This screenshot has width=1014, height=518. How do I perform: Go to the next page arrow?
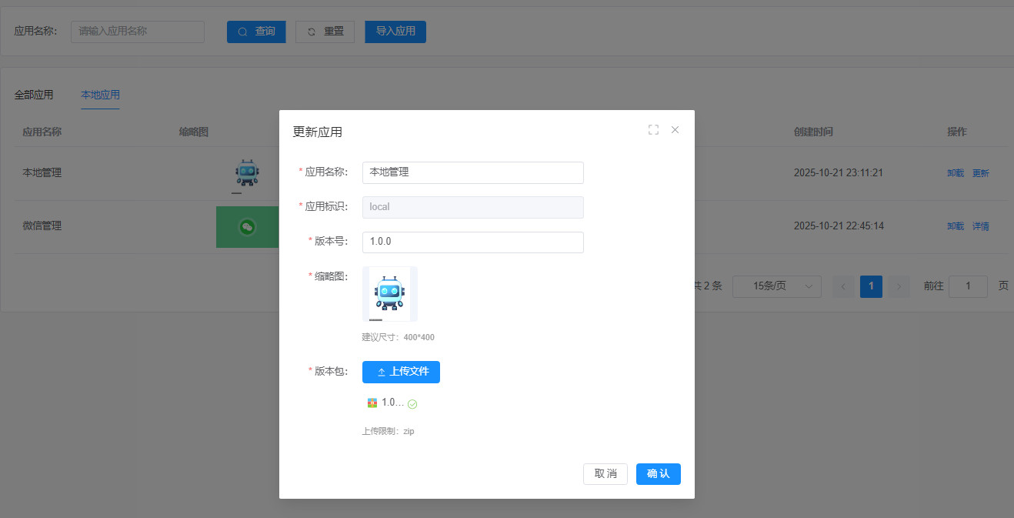899,286
